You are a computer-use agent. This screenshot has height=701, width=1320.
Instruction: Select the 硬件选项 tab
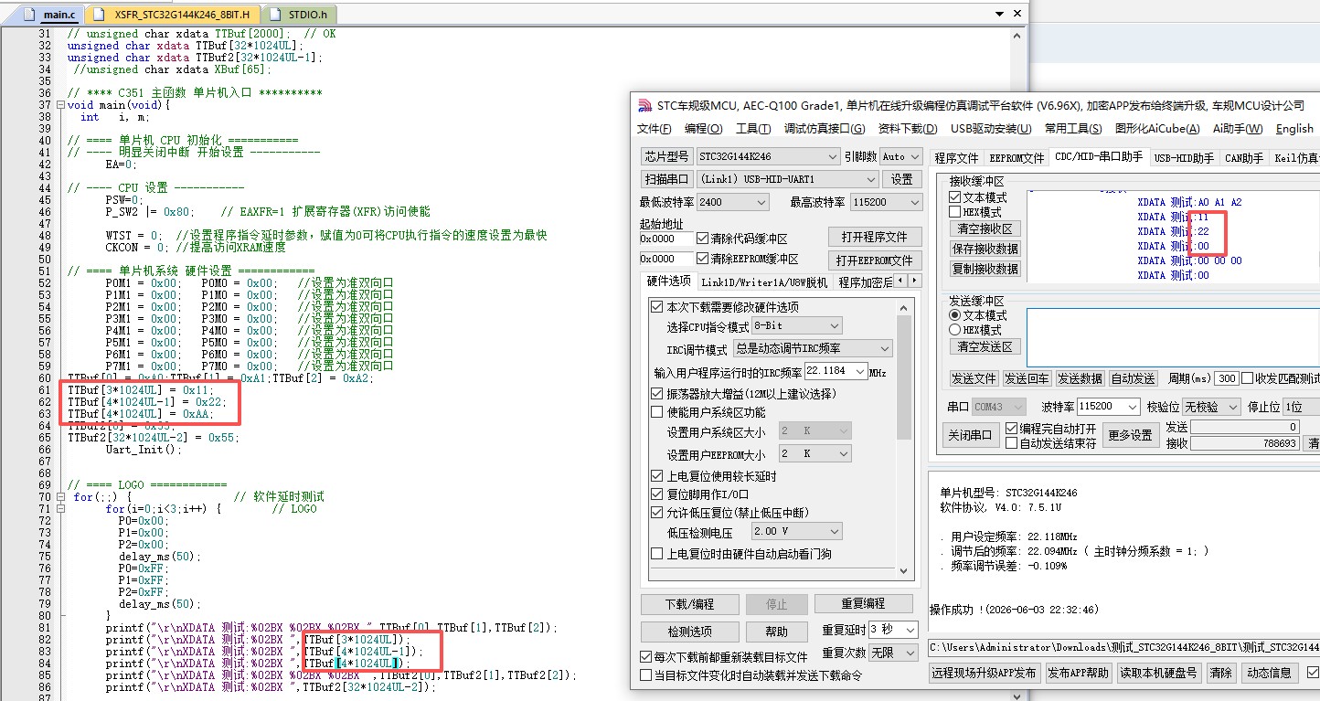tap(667, 281)
